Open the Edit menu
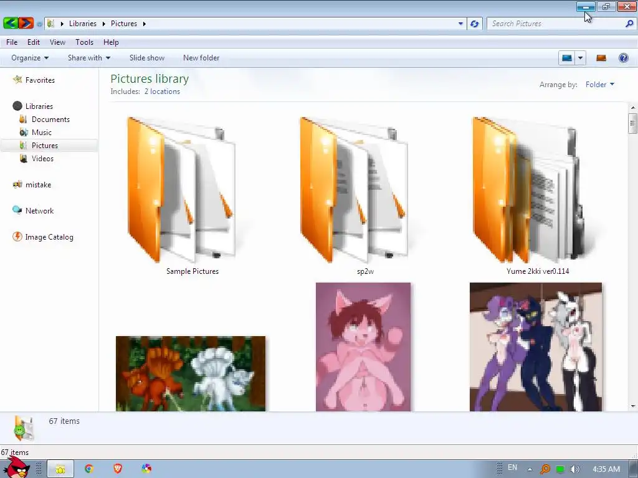 34,42
